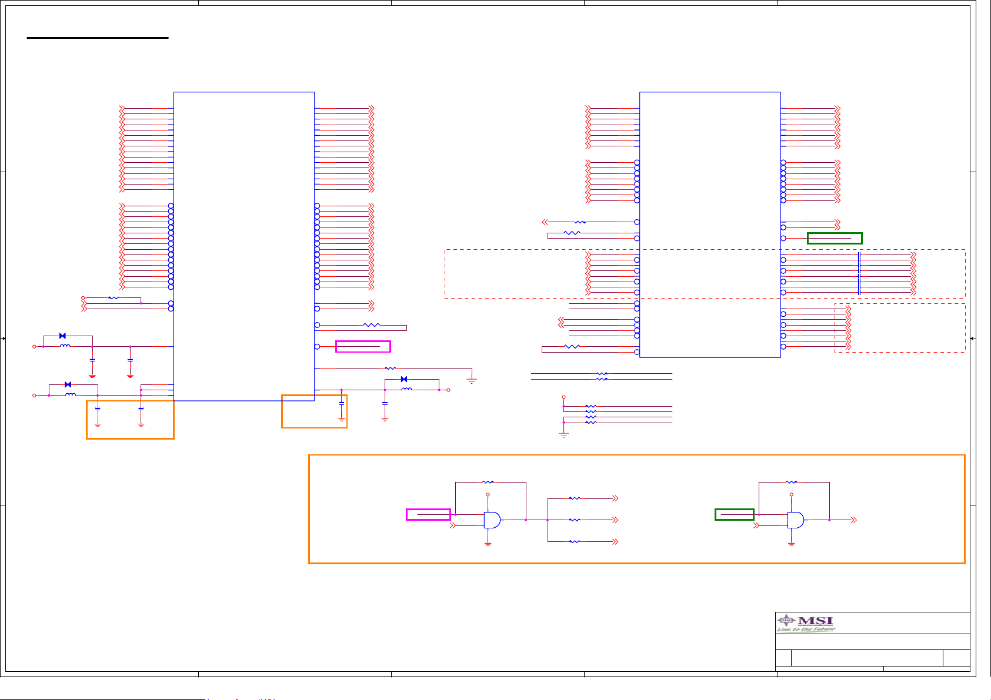The image size is (991, 700).
Task: Select the middle output resistor of the left AND gate
Action: click(x=575, y=520)
